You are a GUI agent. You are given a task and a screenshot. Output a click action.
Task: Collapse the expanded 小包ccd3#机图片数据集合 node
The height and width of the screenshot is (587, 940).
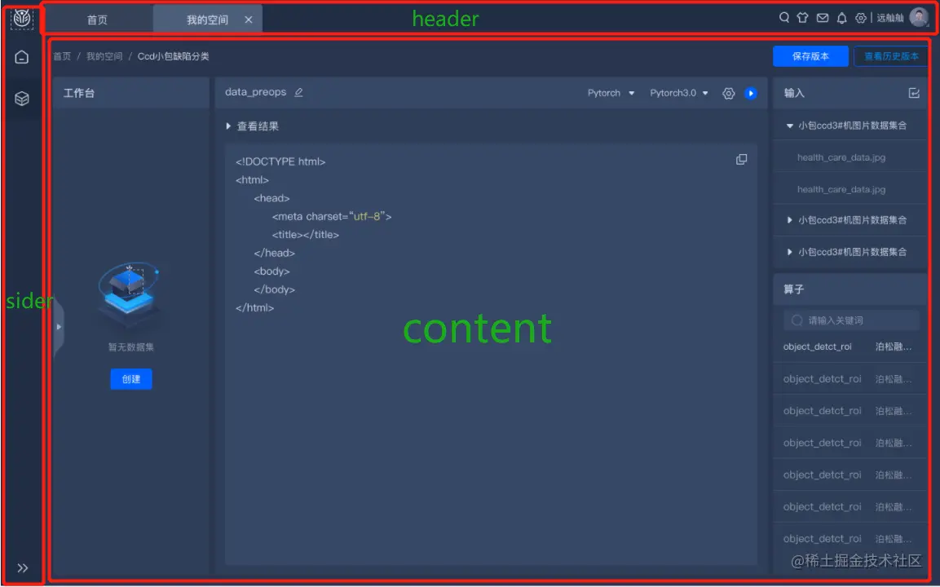(x=789, y=126)
